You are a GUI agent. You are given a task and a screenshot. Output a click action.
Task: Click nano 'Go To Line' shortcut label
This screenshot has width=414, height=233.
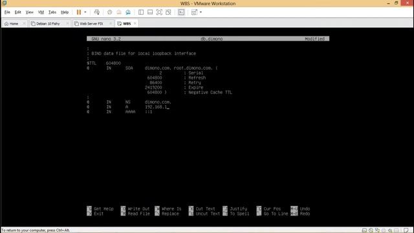(276, 214)
